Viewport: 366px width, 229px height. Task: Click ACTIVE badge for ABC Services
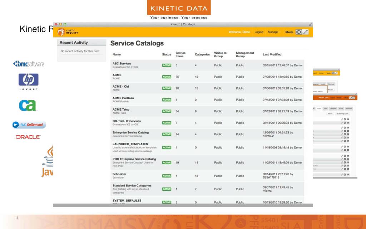click(x=167, y=65)
